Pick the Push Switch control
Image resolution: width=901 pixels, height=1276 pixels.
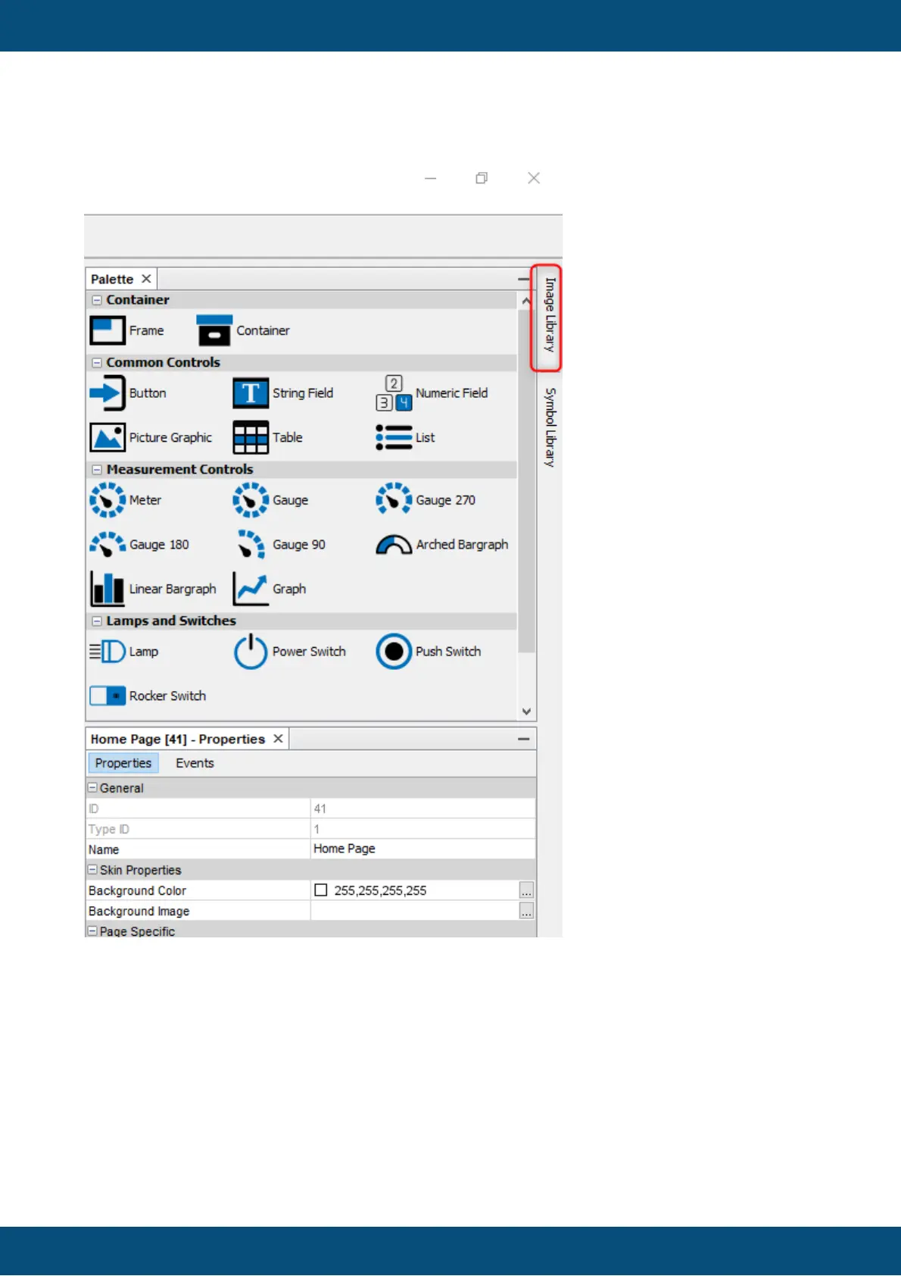coord(429,652)
